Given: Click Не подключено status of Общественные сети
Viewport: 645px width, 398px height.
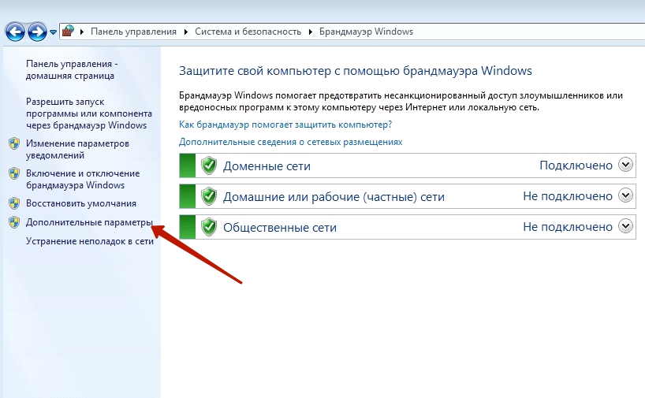Looking at the screenshot, I should coord(568,226).
